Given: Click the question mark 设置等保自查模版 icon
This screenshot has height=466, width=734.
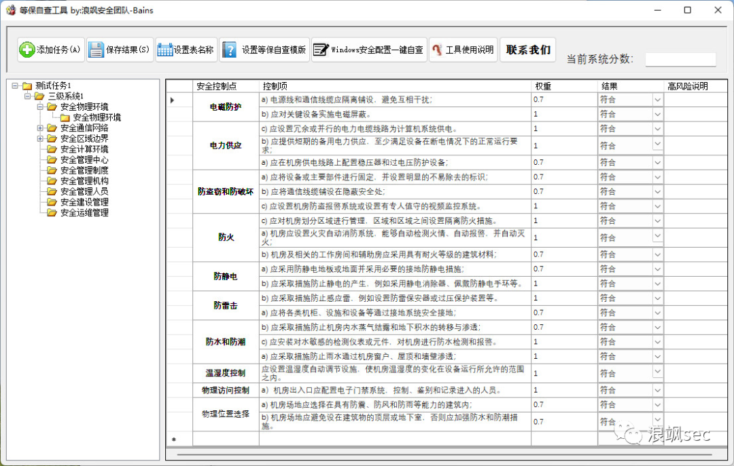Looking at the screenshot, I should (x=230, y=50).
